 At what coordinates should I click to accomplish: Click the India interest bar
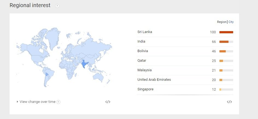point(226,42)
